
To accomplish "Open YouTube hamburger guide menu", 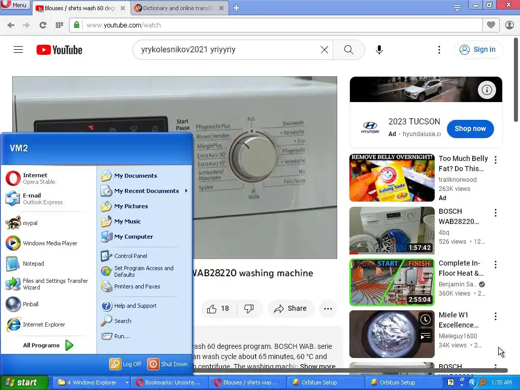I will (x=18, y=50).
